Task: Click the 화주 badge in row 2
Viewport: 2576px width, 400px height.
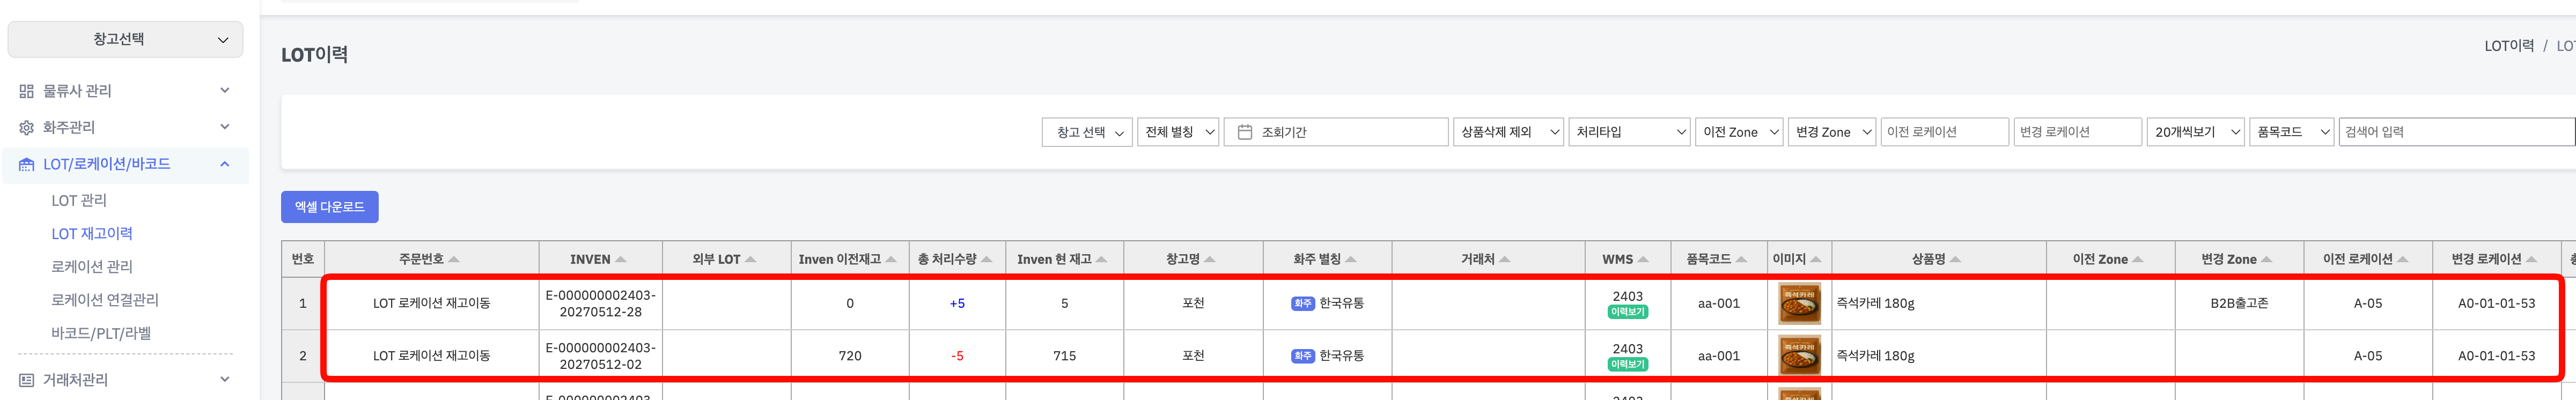Action: pyautogui.click(x=1302, y=356)
